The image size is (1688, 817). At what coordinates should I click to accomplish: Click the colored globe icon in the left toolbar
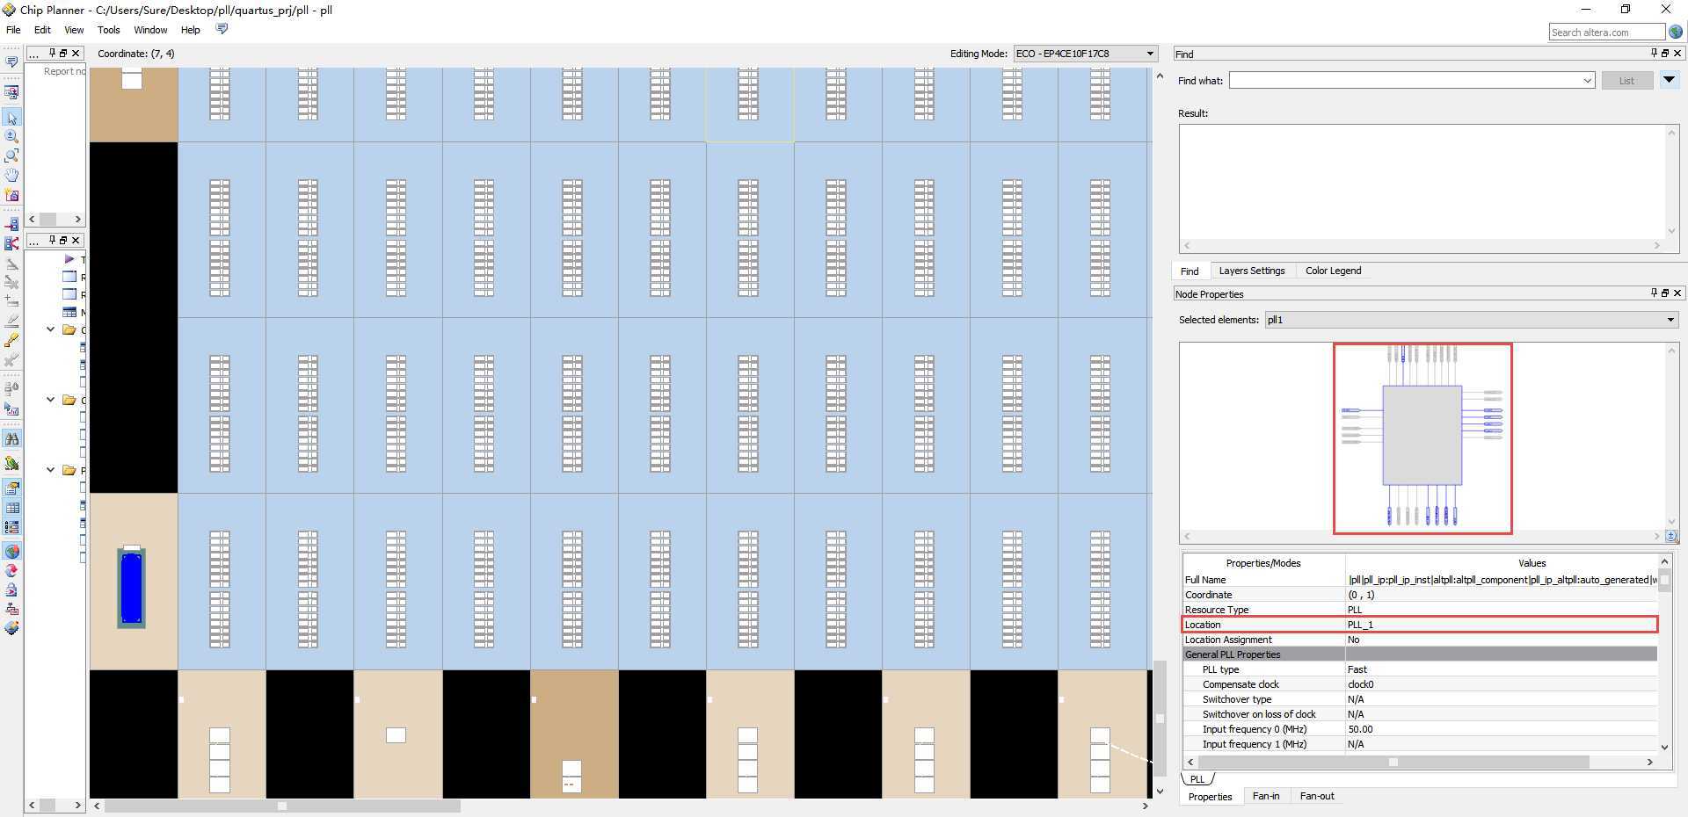click(x=11, y=552)
